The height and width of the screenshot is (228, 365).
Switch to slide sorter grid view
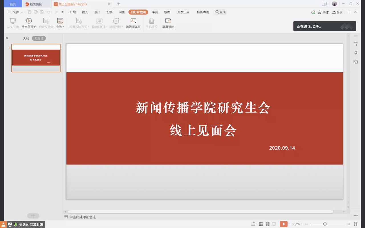pos(267,224)
